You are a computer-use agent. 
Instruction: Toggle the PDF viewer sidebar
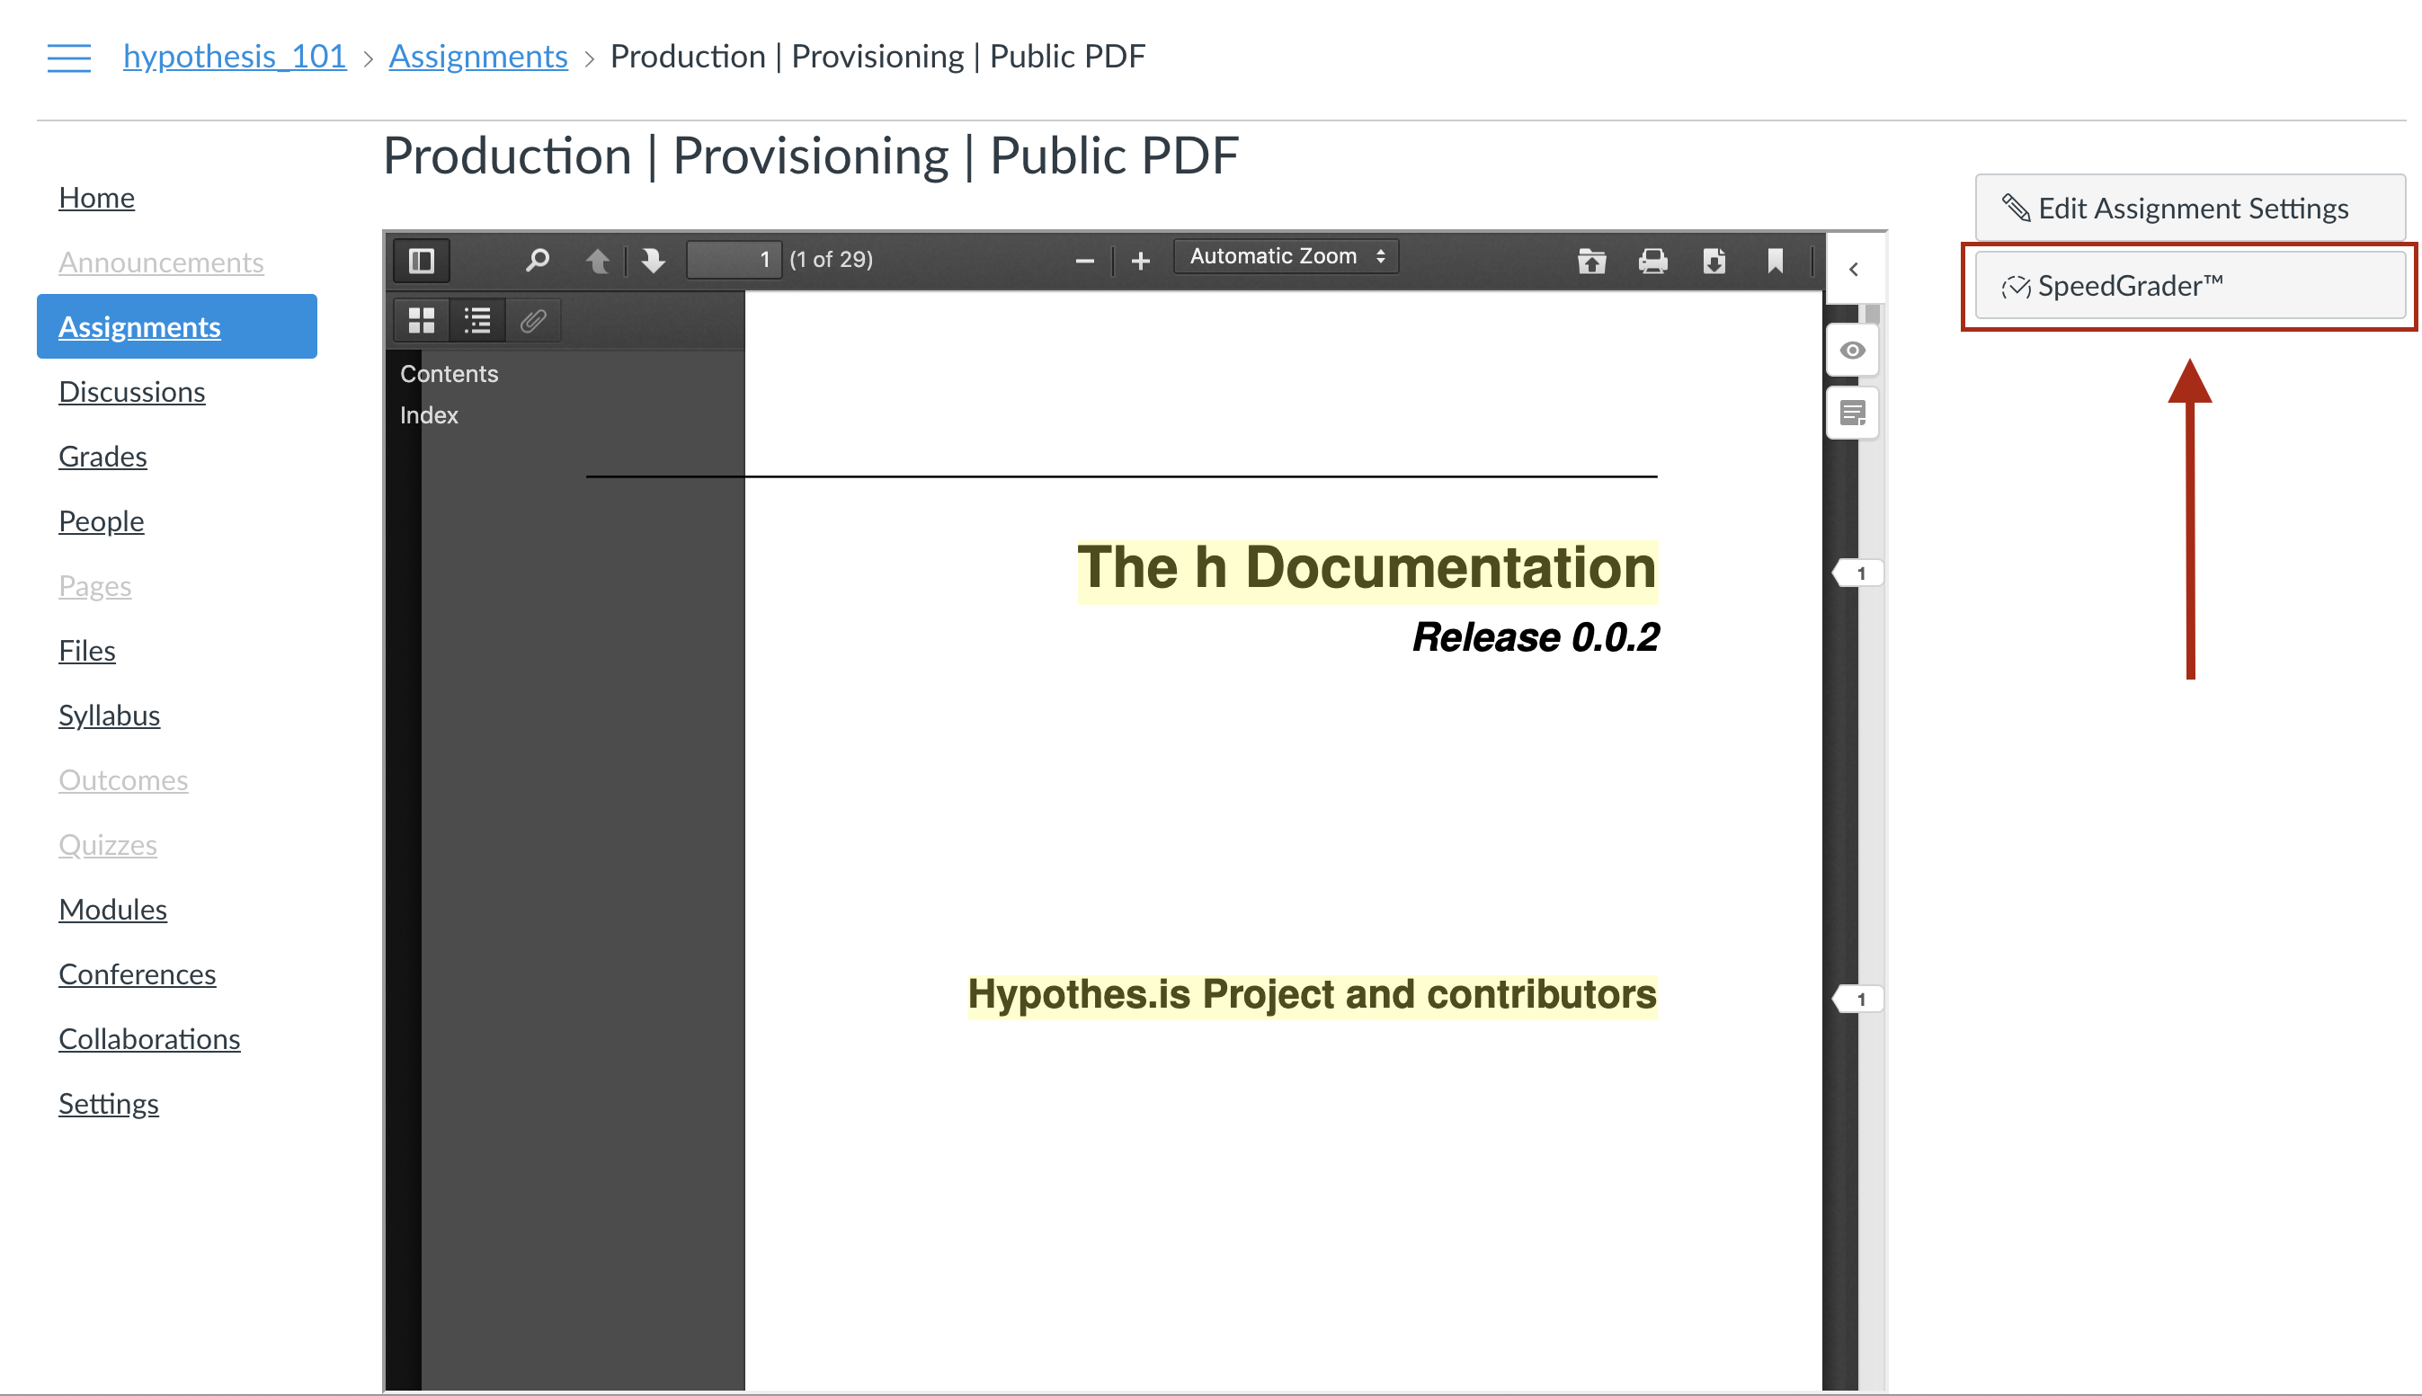click(x=422, y=260)
